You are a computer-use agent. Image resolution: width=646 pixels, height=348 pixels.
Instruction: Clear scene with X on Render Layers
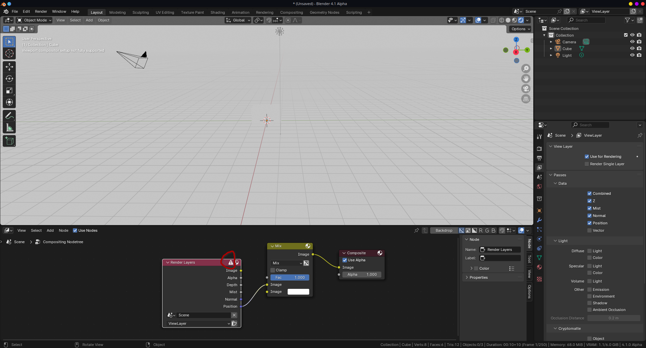click(x=234, y=315)
